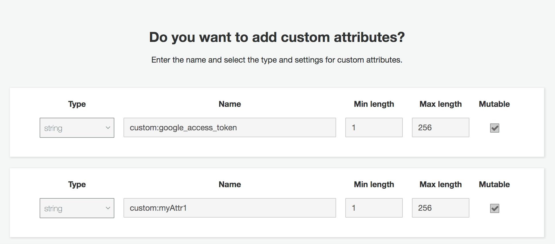555x244 pixels.
Task: Open Type dropdown for google_access_token attribute
Action: point(77,128)
